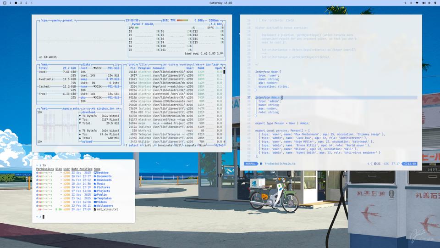Toggle the proc box label in btop

(x=132, y=64)
